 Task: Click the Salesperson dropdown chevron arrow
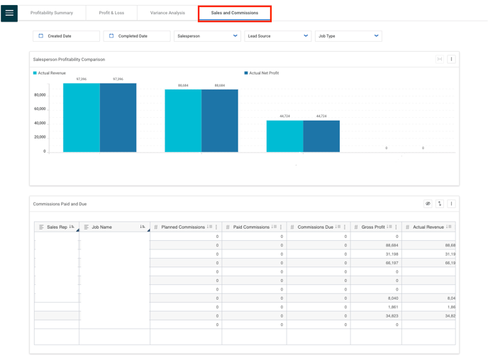point(235,36)
